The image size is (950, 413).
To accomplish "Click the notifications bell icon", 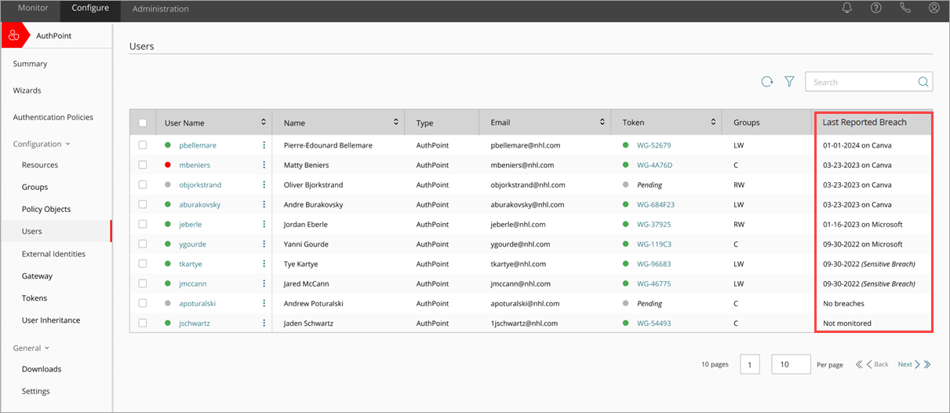I will pos(847,9).
